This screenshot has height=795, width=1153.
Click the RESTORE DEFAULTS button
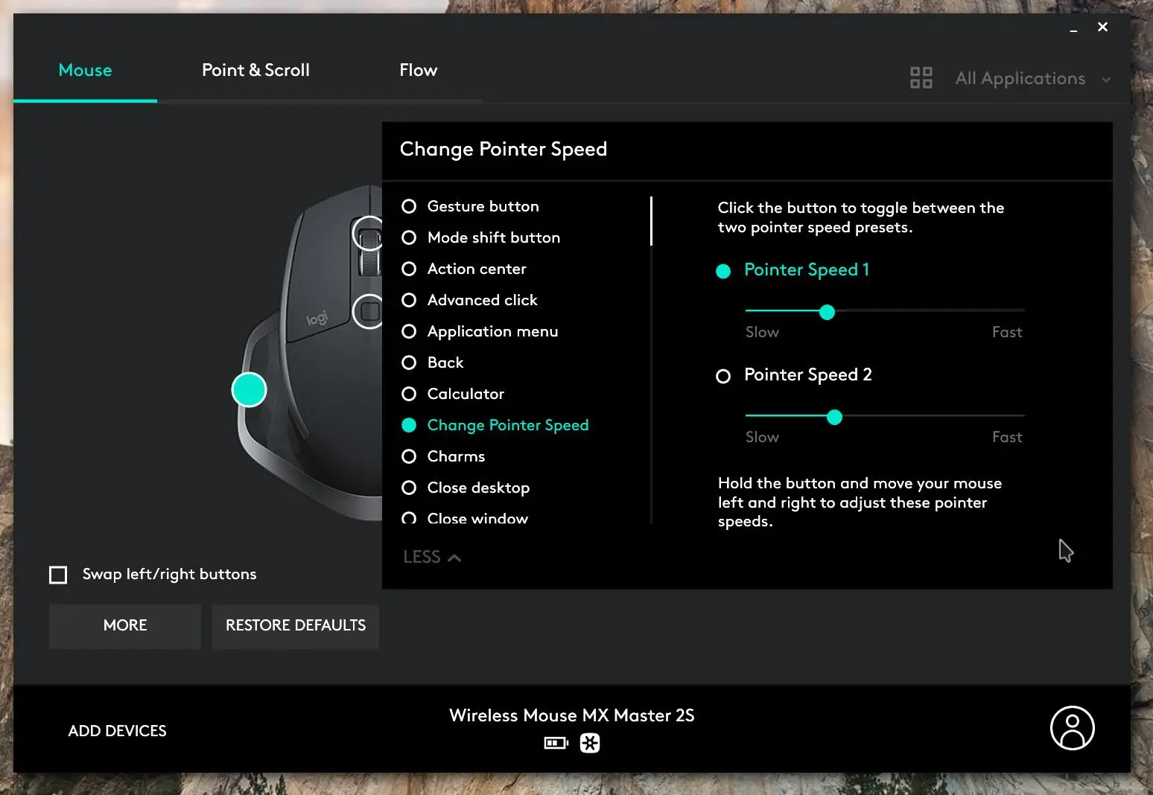(296, 626)
